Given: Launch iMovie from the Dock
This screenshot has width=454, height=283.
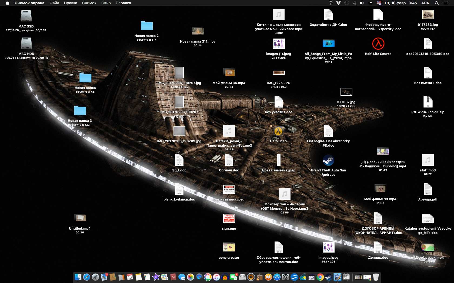Looking at the screenshot, I should tap(156, 277).
